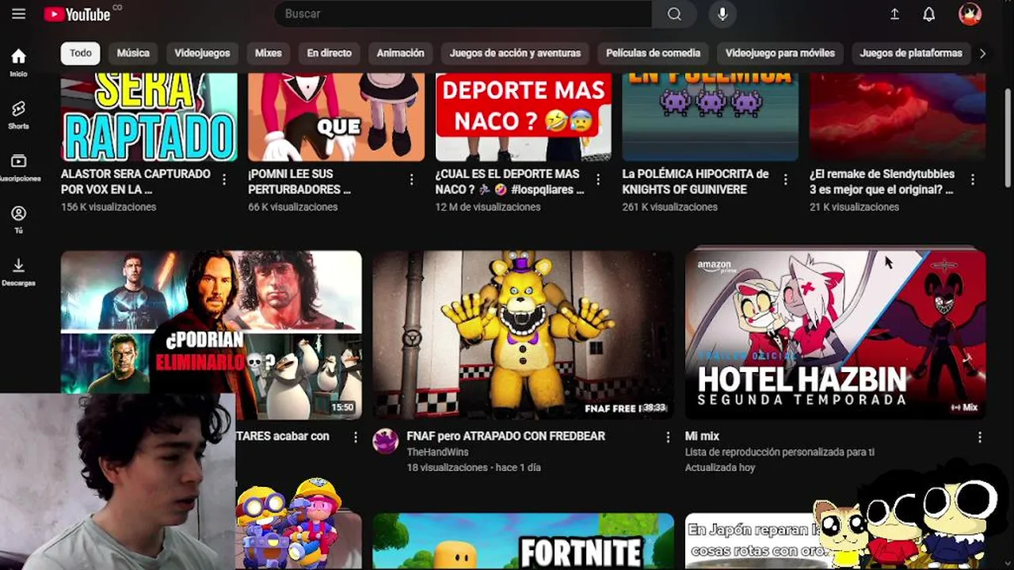The image size is (1014, 570).
Task: Open the account avatar menu
Action: tap(970, 14)
